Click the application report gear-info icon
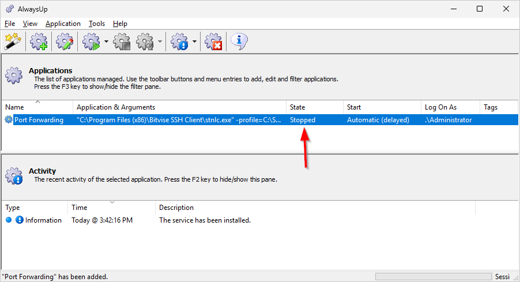 click(x=179, y=42)
